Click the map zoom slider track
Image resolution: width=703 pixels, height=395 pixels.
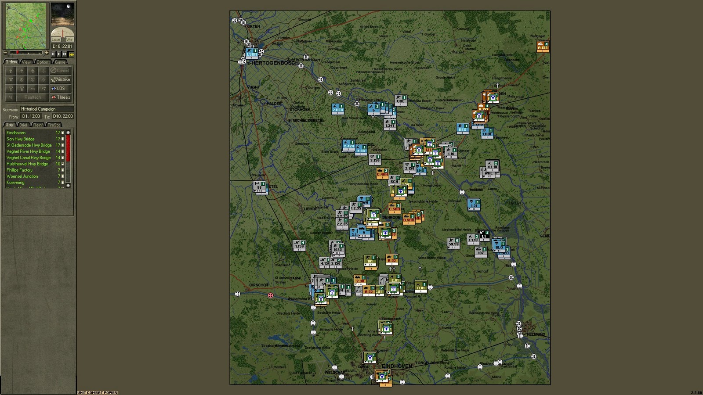[x=26, y=53]
